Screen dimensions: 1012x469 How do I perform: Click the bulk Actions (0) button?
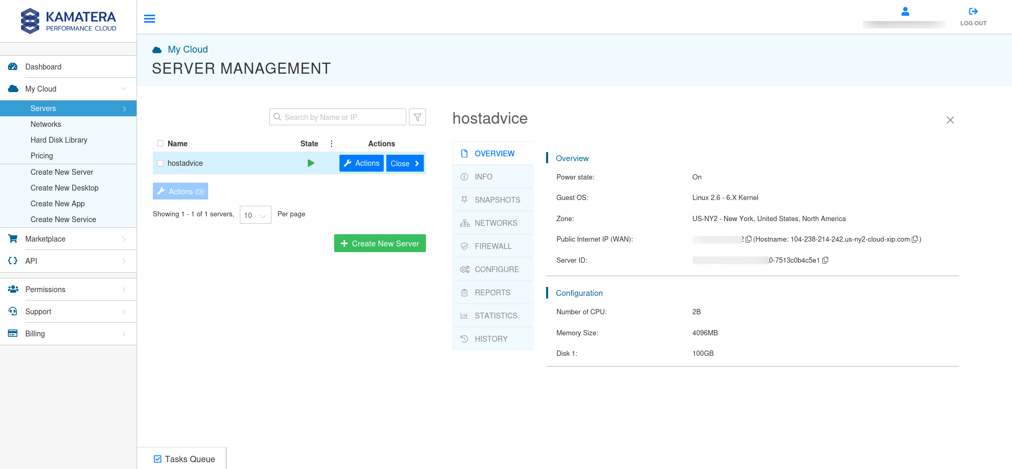180,191
